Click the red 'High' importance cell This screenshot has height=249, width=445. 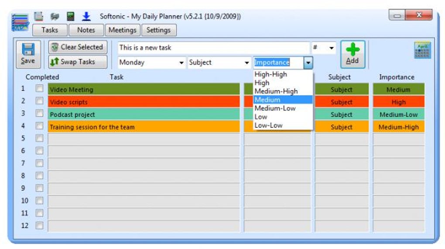[399, 102]
